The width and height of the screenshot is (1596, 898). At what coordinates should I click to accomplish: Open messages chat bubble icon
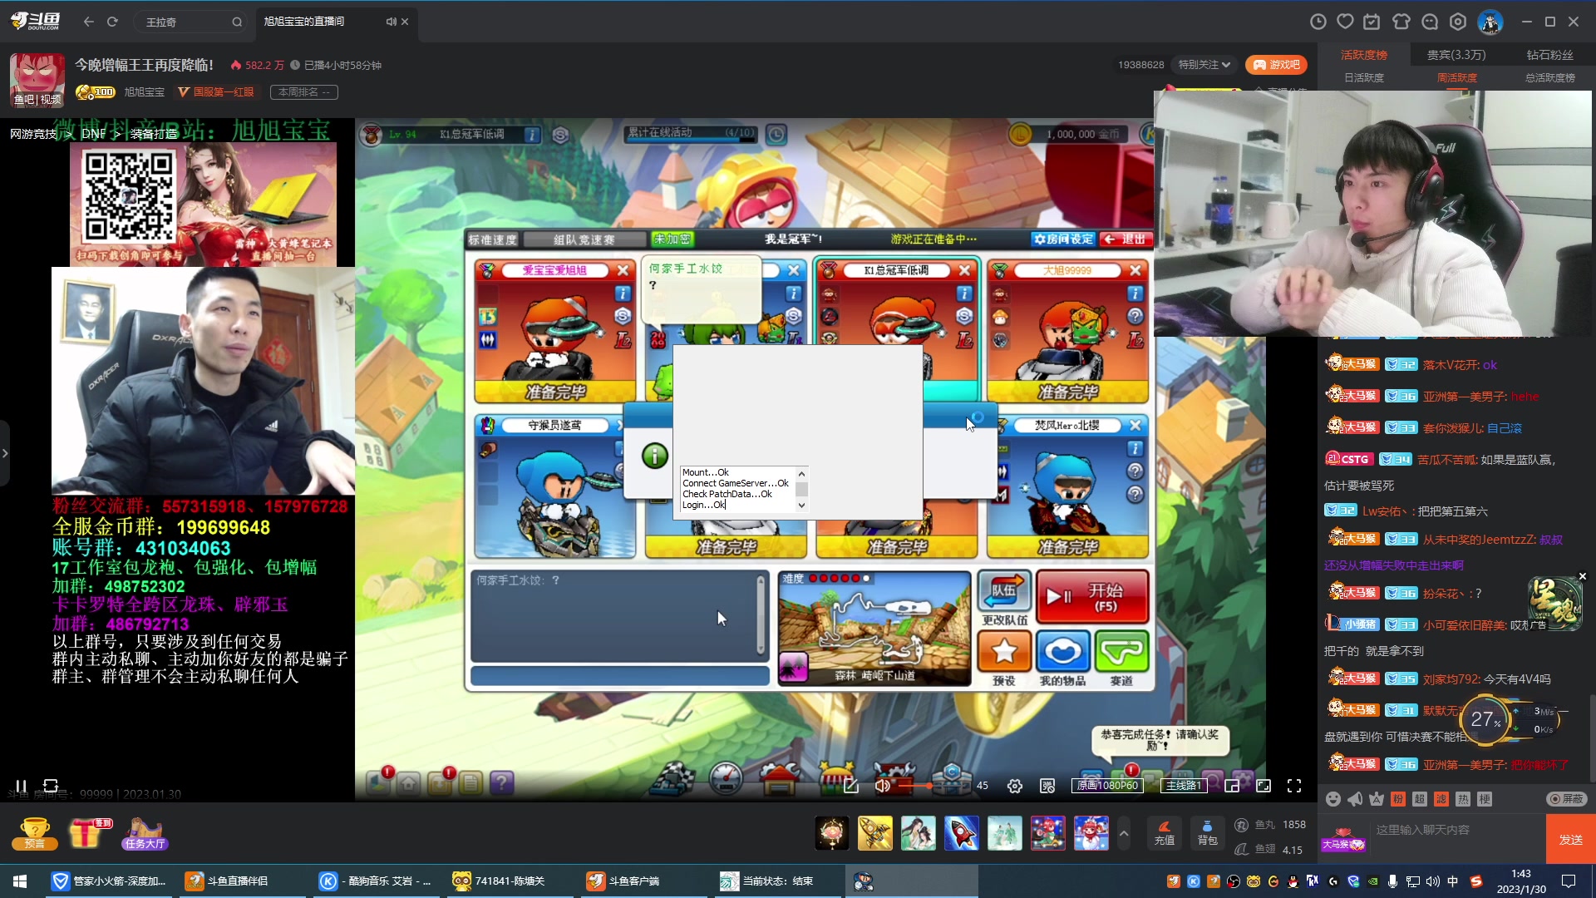(1430, 22)
